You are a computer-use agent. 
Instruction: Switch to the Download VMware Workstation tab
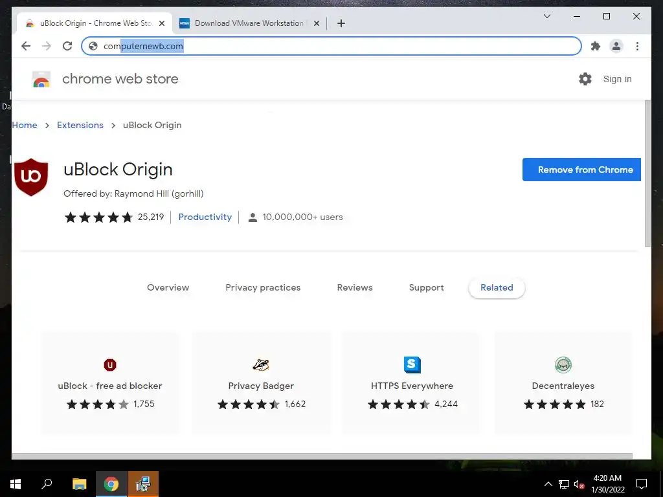pos(249,23)
